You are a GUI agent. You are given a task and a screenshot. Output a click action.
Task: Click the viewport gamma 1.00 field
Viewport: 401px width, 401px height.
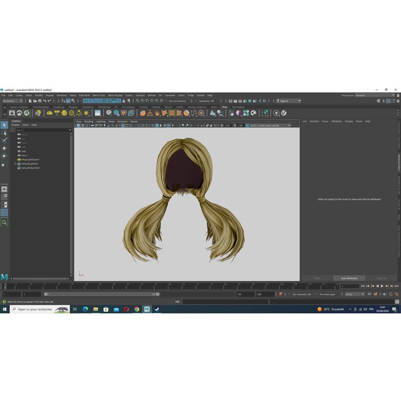pos(240,125)
